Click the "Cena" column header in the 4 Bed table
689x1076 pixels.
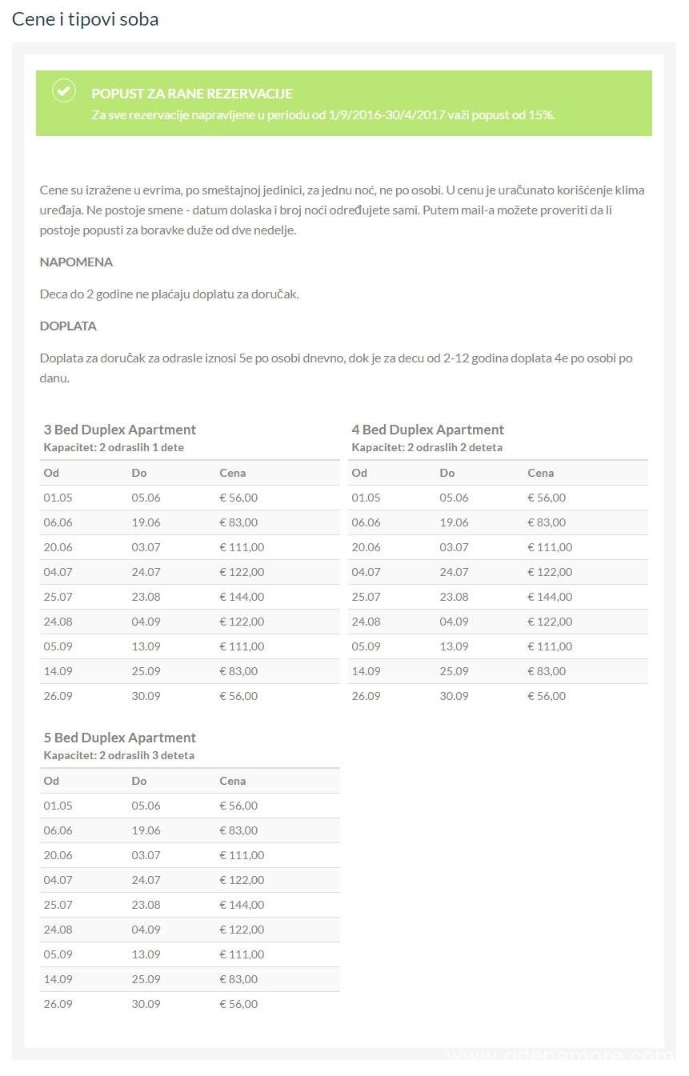(541, 473)
